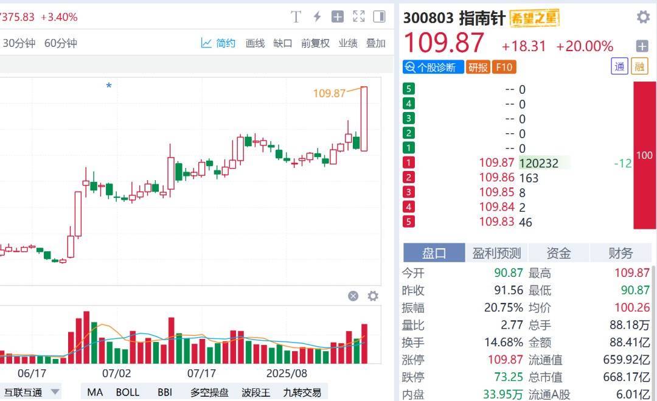Click the red order-book volume bar

pyautogui.click(x=644, y=155)
